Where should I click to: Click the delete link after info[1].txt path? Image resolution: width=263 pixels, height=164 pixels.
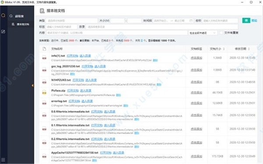155,60
